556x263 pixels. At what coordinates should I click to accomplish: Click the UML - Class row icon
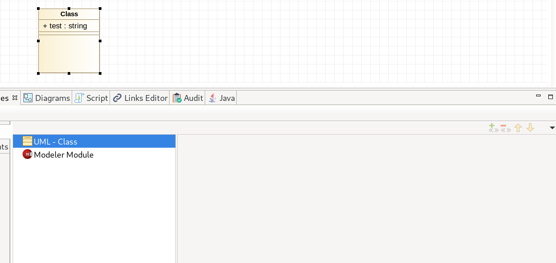28,141
